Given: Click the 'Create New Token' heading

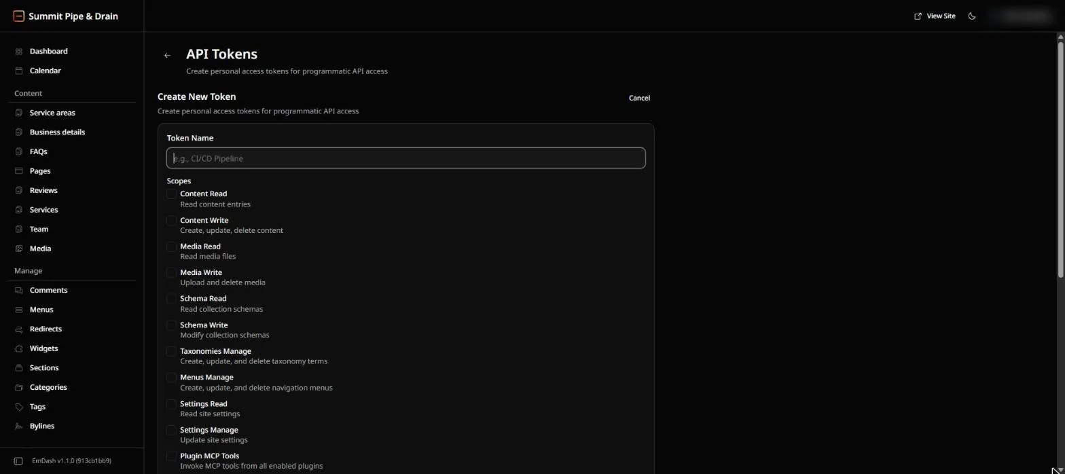Looking at the screenshot, I should (197, 97).
